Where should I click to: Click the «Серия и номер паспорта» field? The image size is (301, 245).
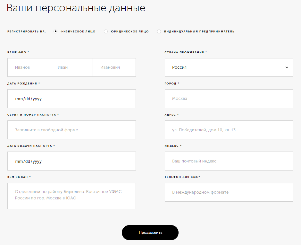[71, 130]
